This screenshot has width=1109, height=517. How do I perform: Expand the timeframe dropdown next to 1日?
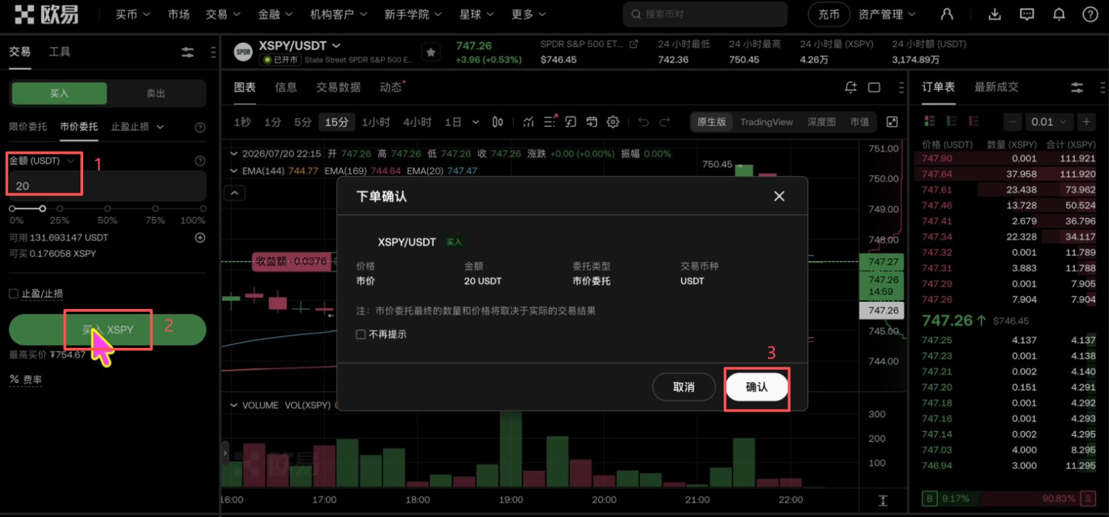click(x=475, y=122)
